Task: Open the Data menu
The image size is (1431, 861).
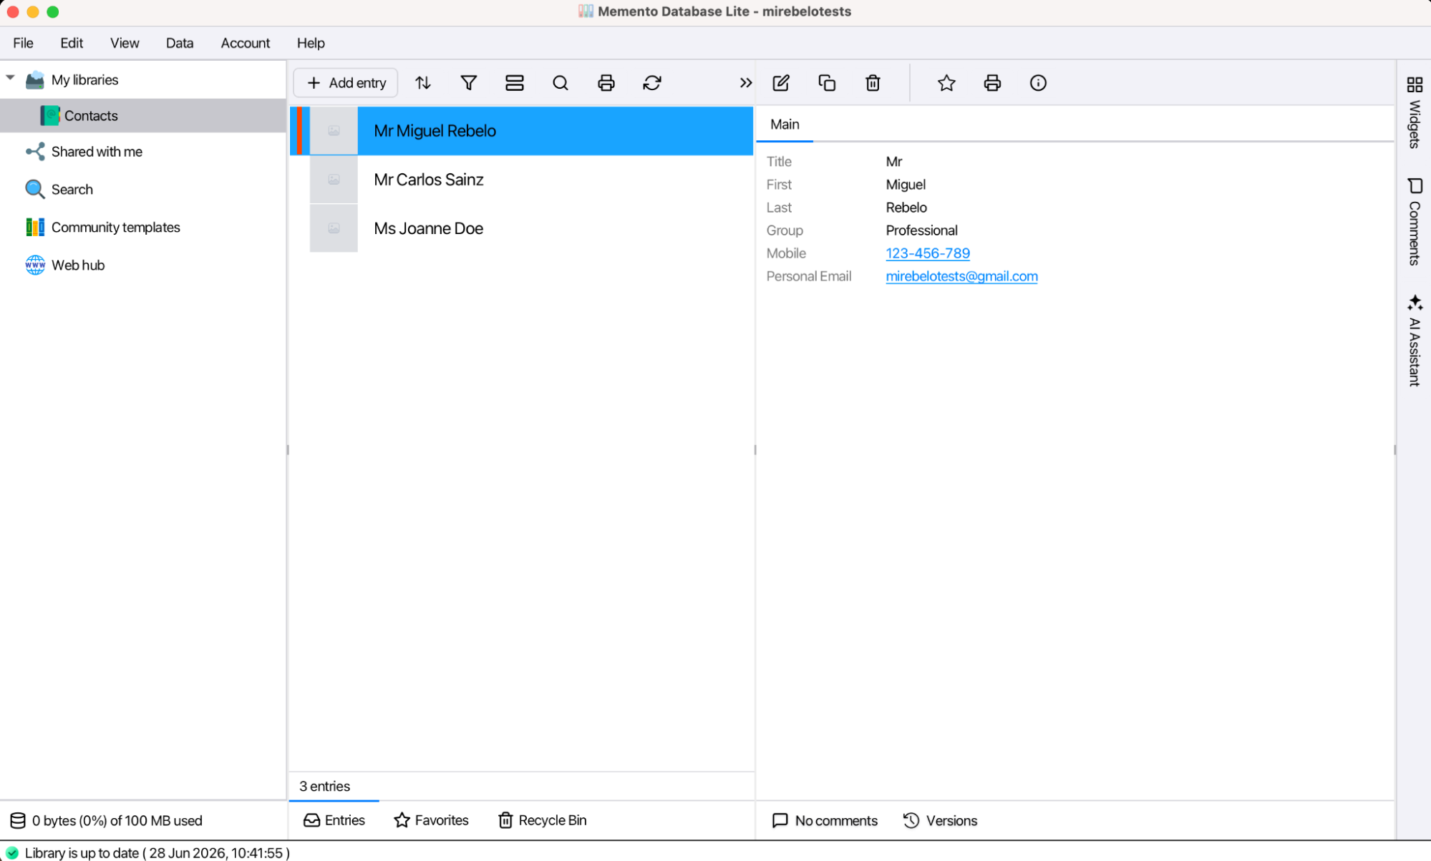Action: coord(180,43)
